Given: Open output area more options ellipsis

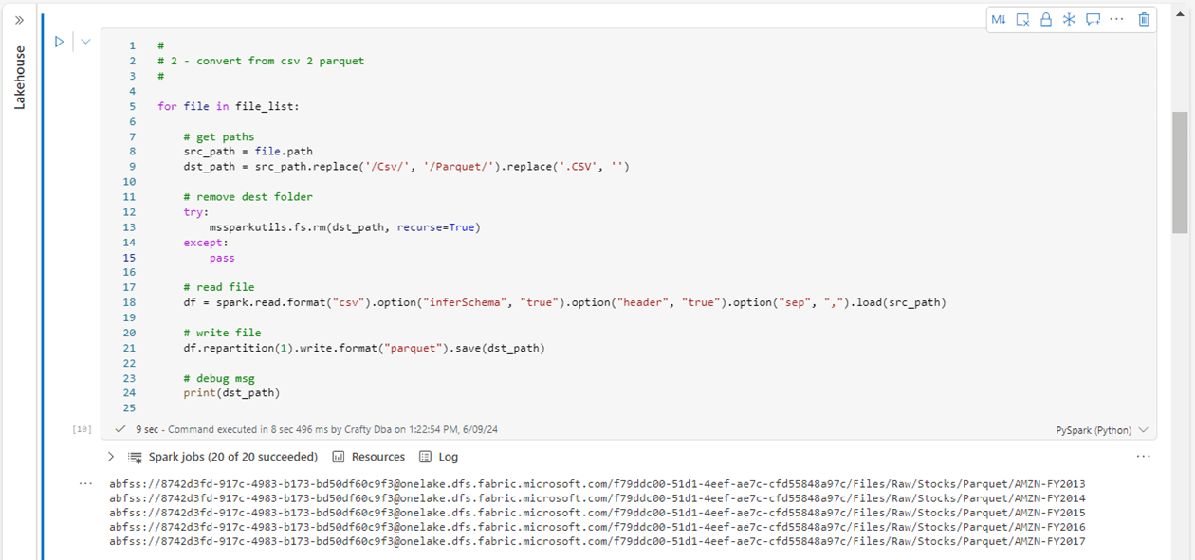Looking at the screenshot, I should click(x=1143, y=457).
